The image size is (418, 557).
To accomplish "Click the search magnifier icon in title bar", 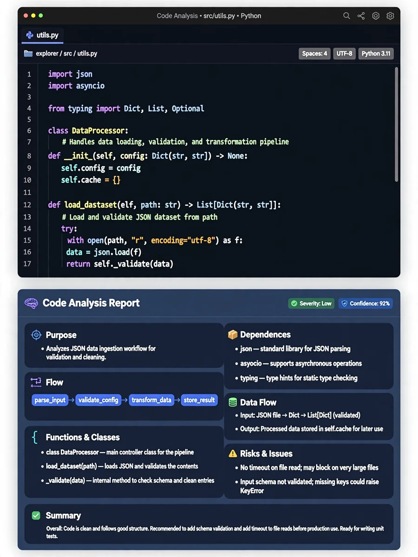I will pyautogui.click(x=346, y=16).
